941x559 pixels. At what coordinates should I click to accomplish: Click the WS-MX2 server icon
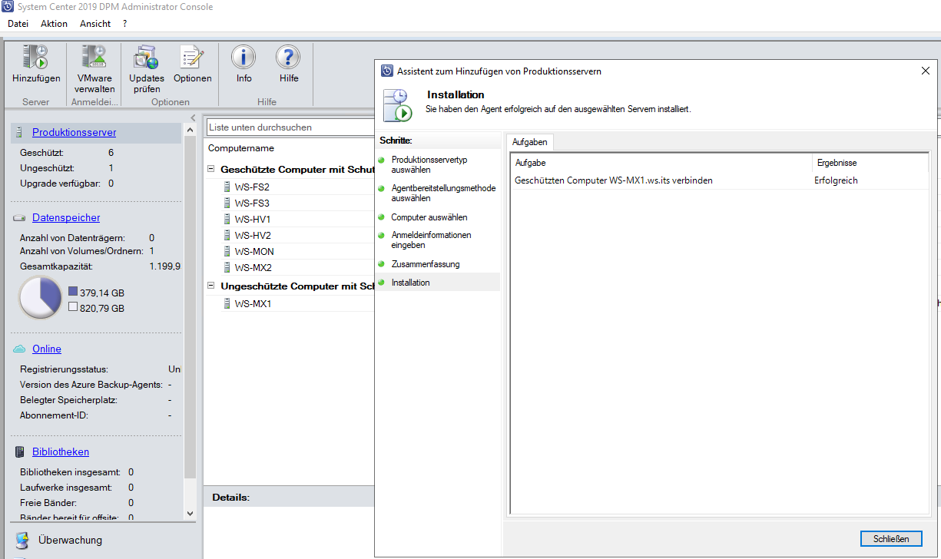point(227,267)
